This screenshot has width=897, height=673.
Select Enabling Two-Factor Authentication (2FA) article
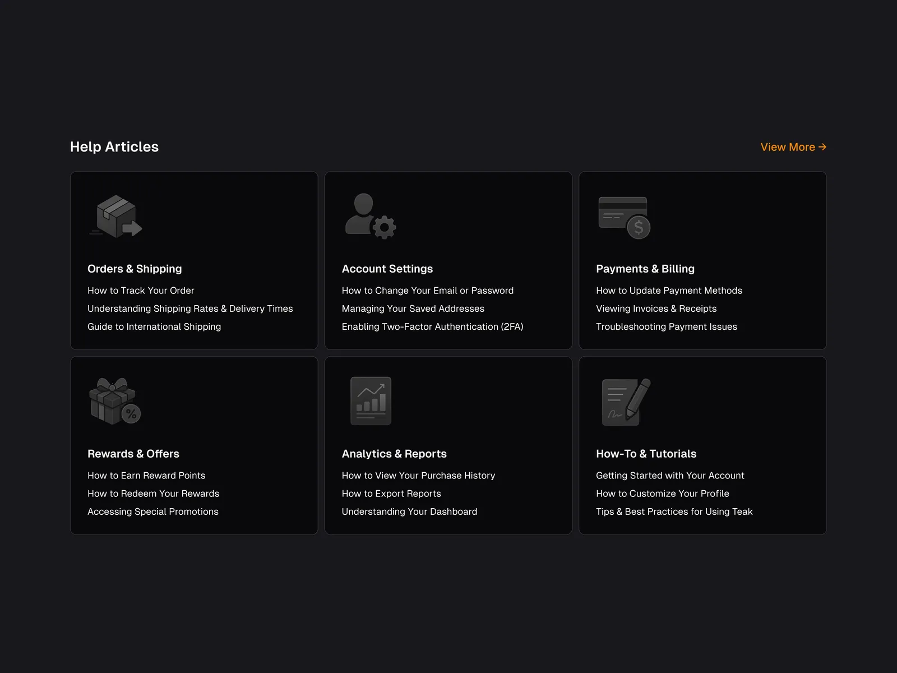pyautogui.click(x=432, y=326)
